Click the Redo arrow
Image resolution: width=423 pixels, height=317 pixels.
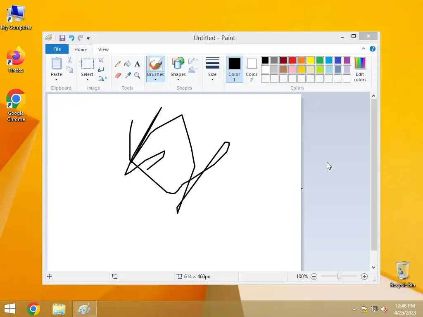(81, 38)
